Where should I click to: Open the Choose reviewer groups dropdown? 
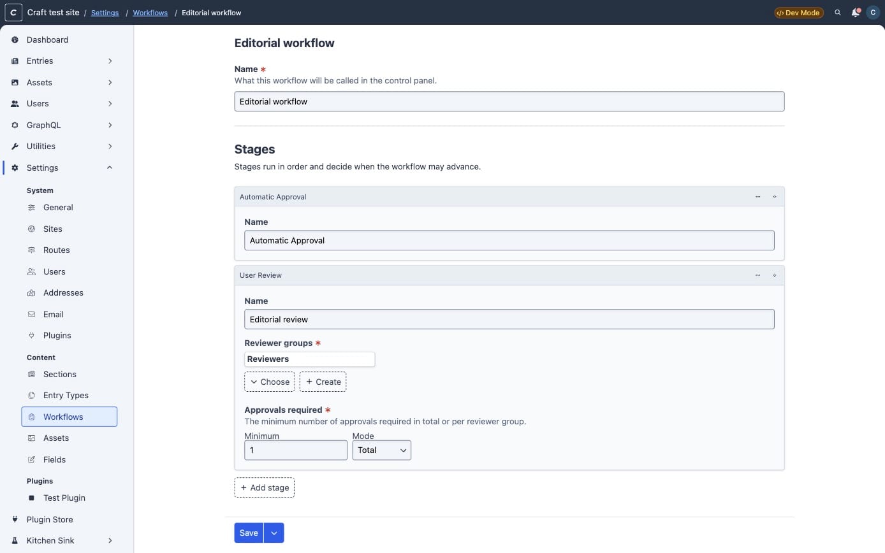(x=270, y=382)
